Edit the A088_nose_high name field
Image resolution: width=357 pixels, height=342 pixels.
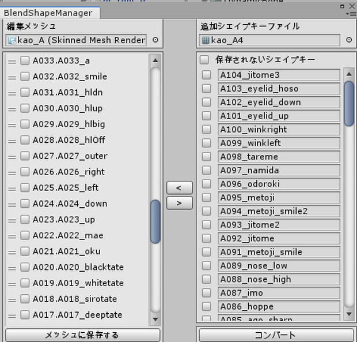coord(279,279)
